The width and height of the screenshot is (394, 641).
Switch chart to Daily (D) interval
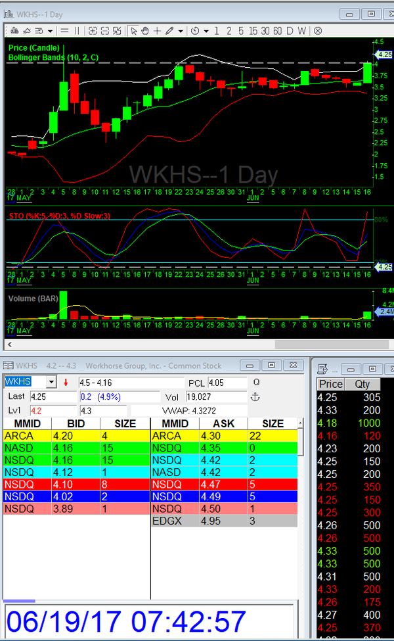[291, 30]
